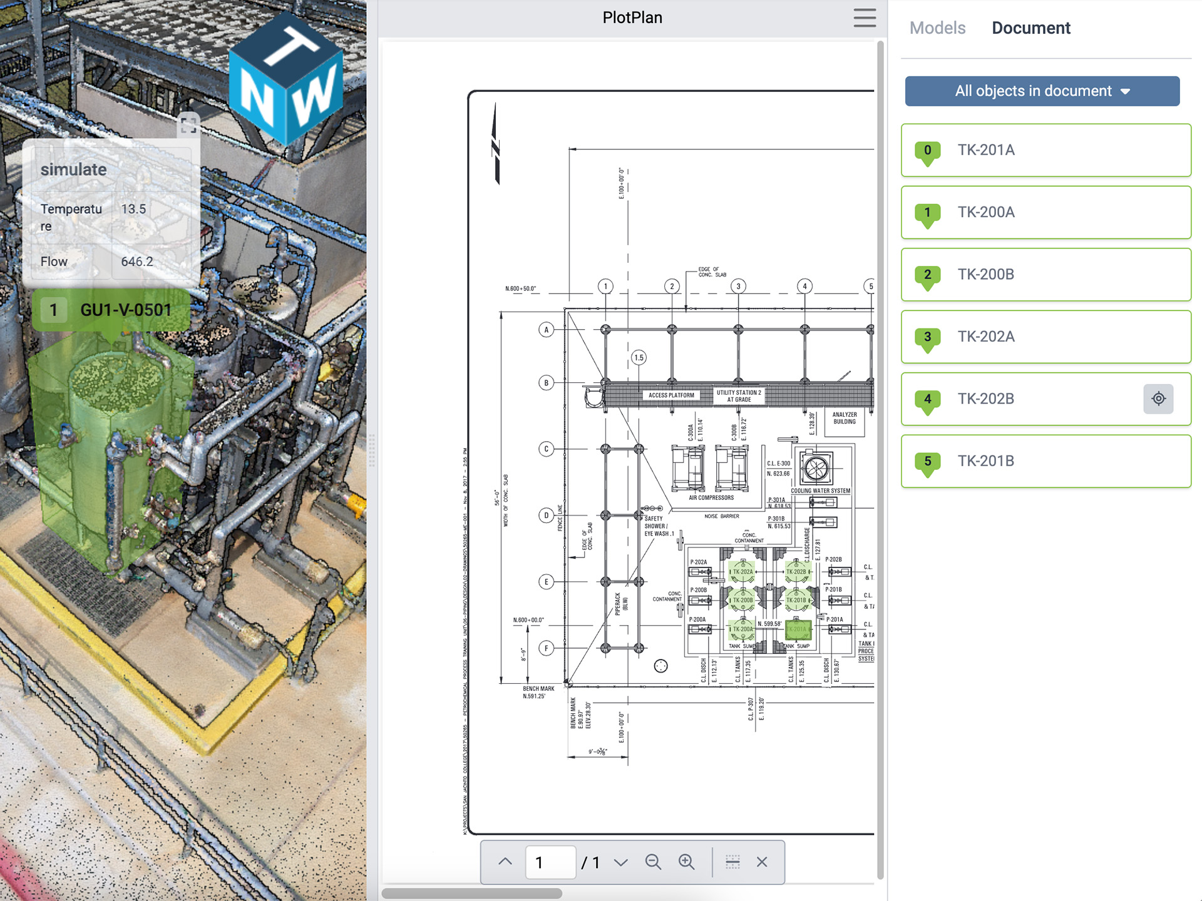
Task: Click the zoom-in magnifier in the PDF toolbar
Action: [x=687, y=862]
